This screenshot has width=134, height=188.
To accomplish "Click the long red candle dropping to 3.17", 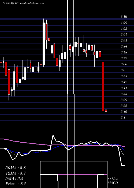I will tap(103, 85).
